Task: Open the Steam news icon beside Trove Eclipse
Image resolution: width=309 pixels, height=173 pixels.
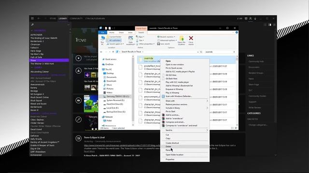Action: coord(78,138)
